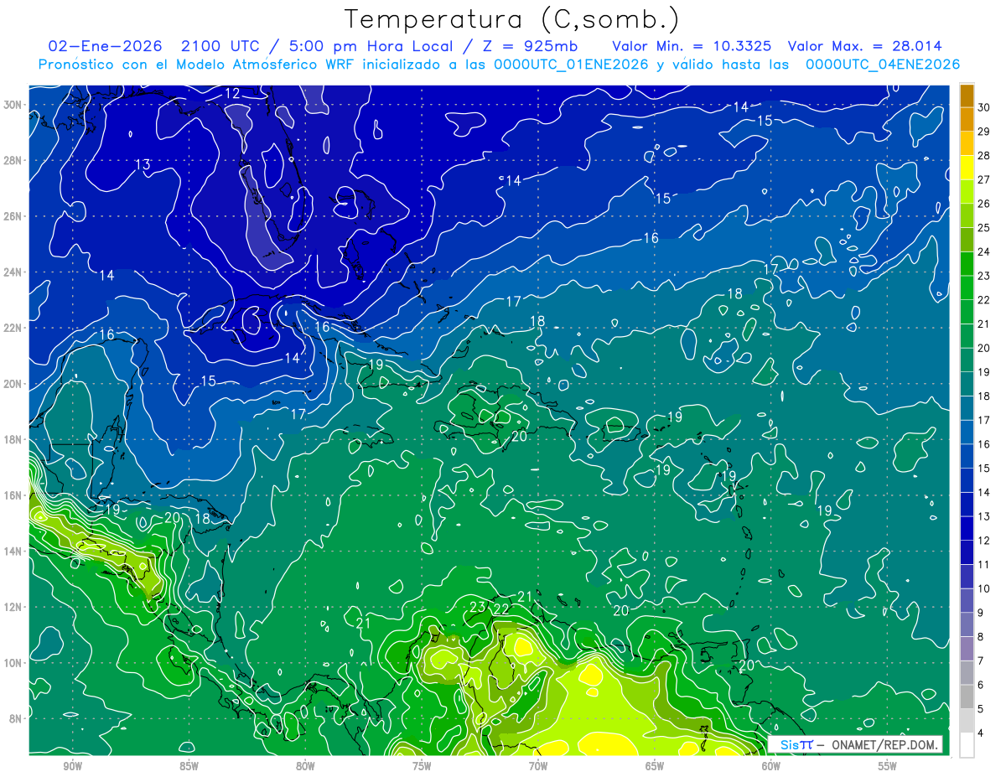Click the color scale value '28'

click(x=984, y=156)
